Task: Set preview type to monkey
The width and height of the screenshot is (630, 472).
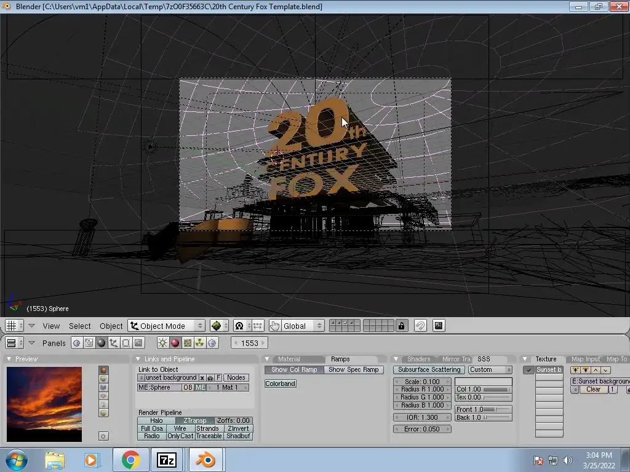Action: 103,396
